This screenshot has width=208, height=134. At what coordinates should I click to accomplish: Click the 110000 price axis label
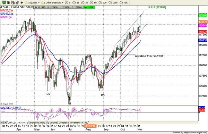pos(203,65)
